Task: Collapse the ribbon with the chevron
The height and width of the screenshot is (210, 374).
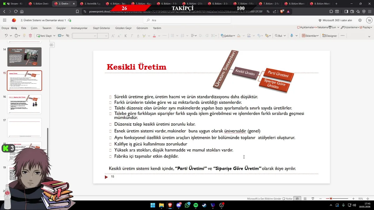Action: [369, 36]
